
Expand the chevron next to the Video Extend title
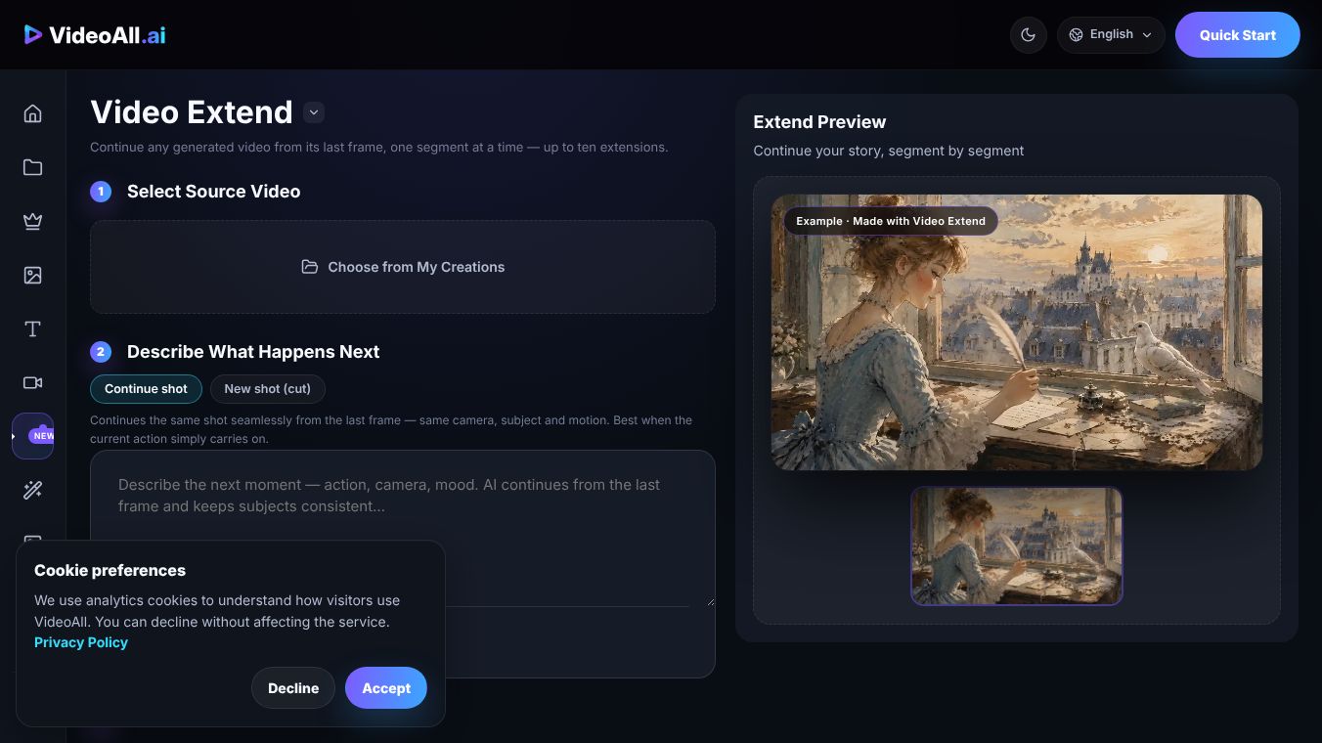coord(314,112)
